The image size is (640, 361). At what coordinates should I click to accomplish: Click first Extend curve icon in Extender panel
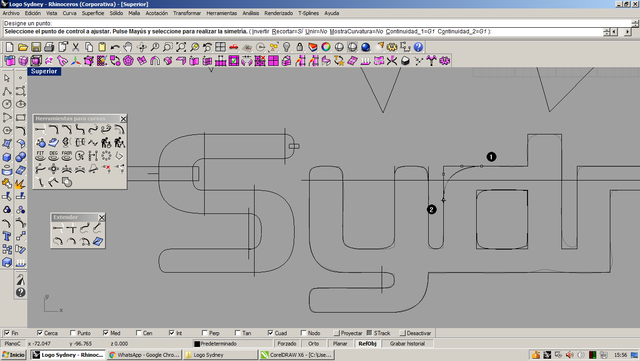[x=58, y=229]
